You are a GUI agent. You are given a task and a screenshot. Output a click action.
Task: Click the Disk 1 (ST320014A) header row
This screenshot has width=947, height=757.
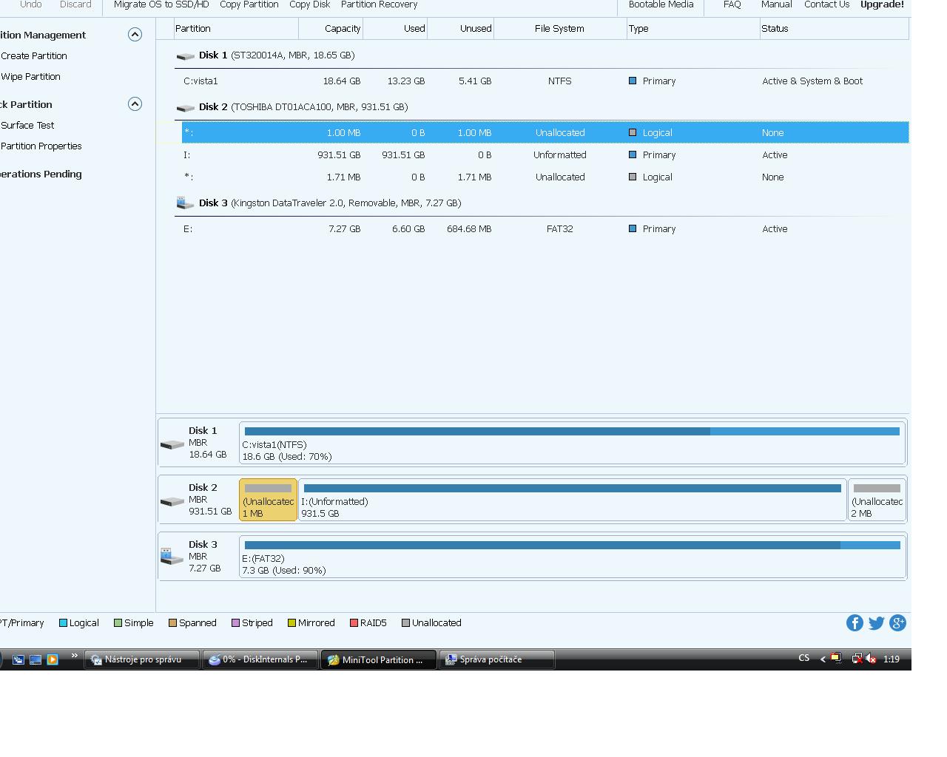tap(542, 55)
